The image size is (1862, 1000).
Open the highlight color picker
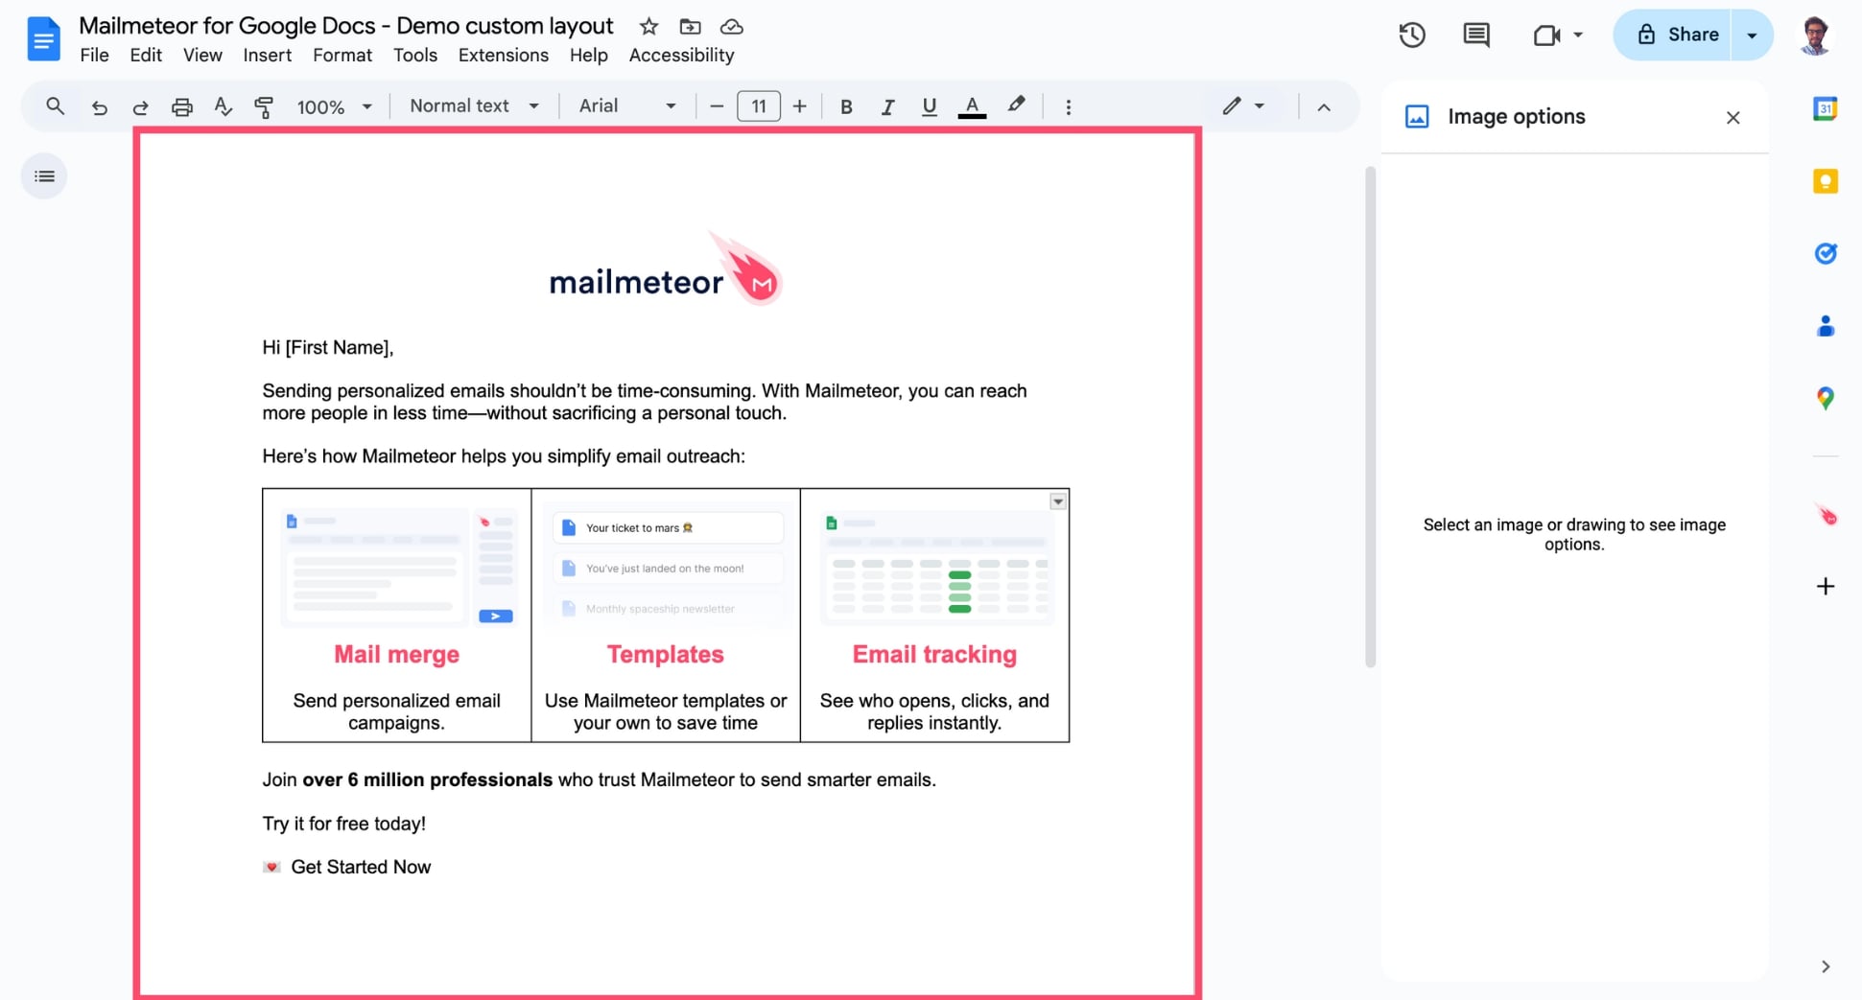pos(1016,105)
